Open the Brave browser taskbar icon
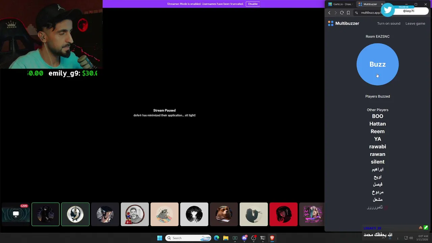 272,238
